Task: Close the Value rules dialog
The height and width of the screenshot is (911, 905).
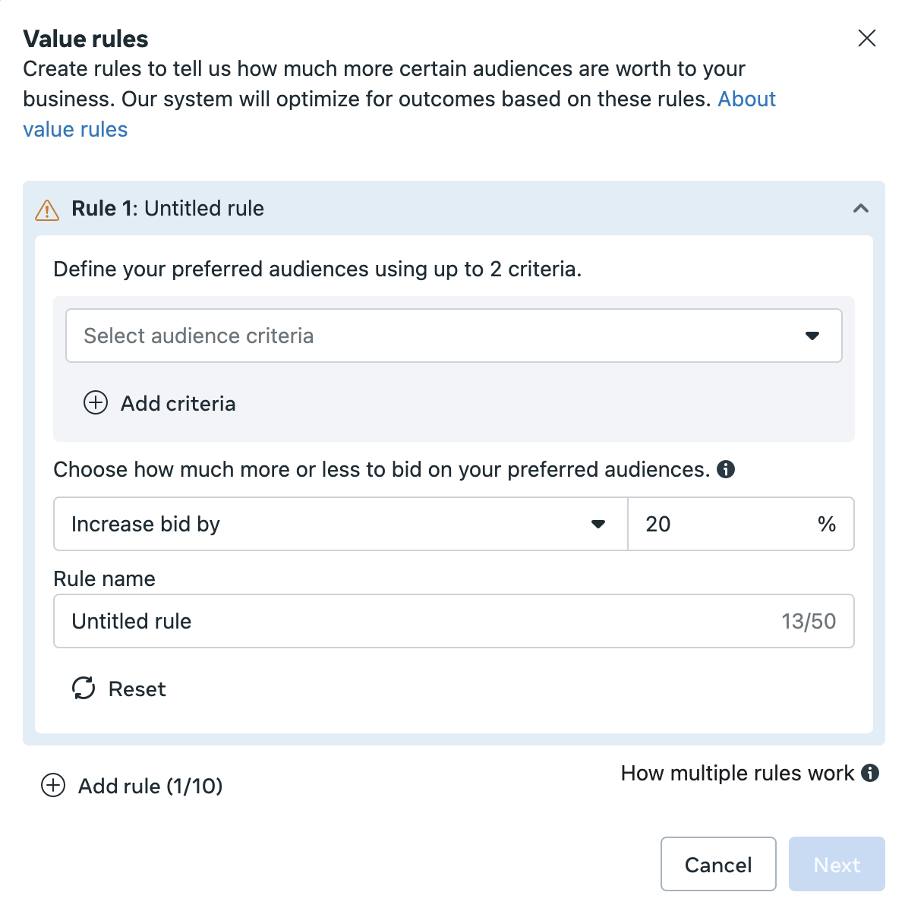Action: coord(867,38)
